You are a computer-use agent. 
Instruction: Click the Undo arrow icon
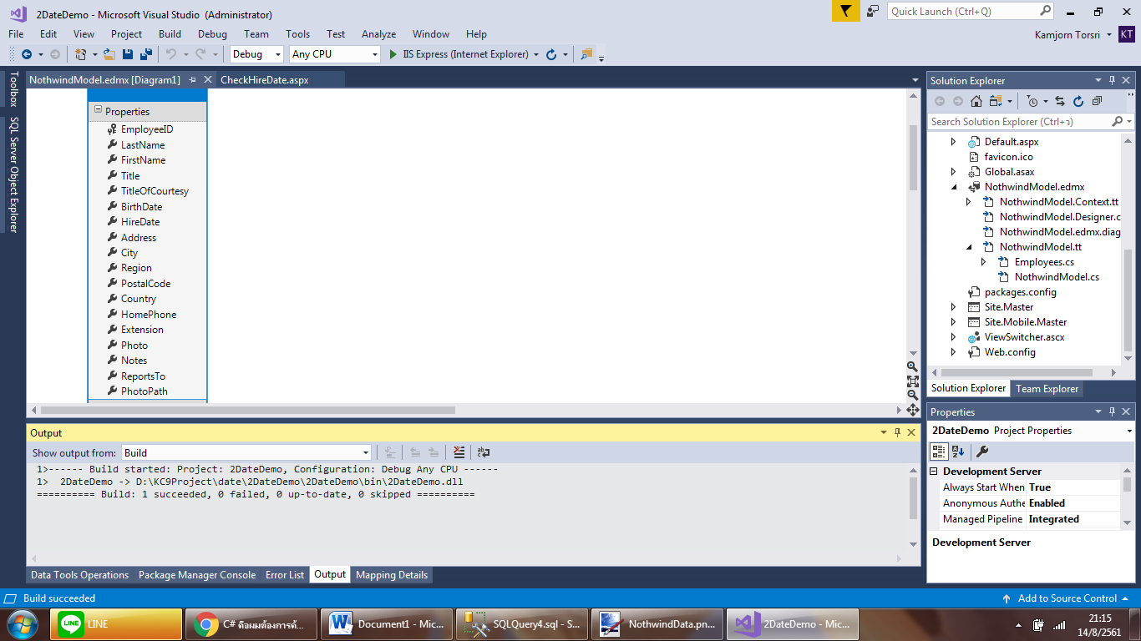(170, 54)
